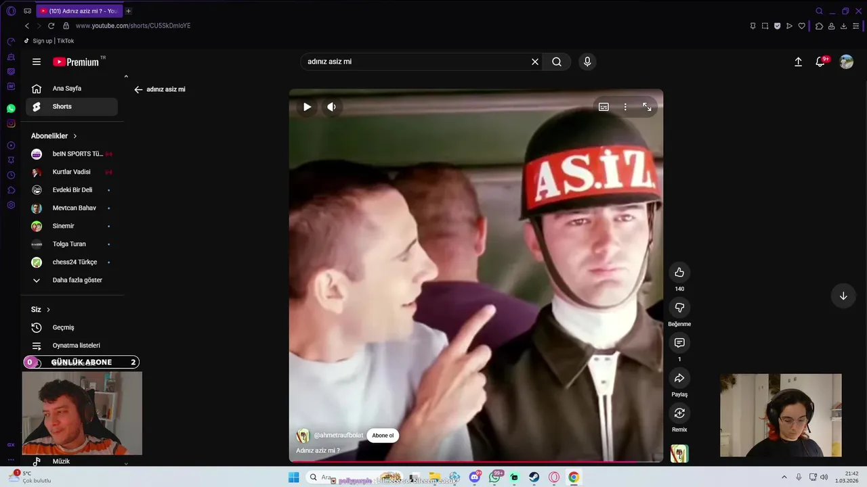The width and height of the screenshot is (867, 487).
Task: Open the Opera snapshot tool
Action: point(765,26)
